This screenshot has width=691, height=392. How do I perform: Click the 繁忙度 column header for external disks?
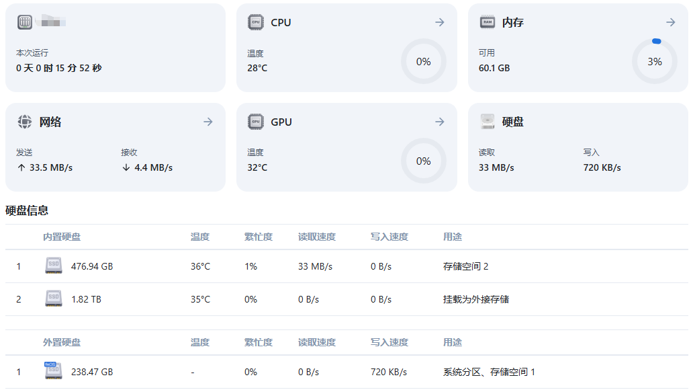259,342
